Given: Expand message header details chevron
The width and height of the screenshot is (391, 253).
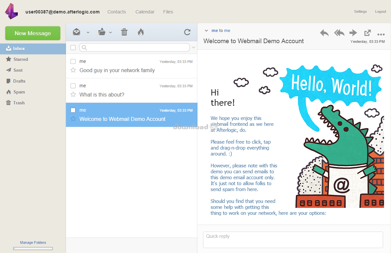Looking at the screenshot, I should tap(206, 31).
